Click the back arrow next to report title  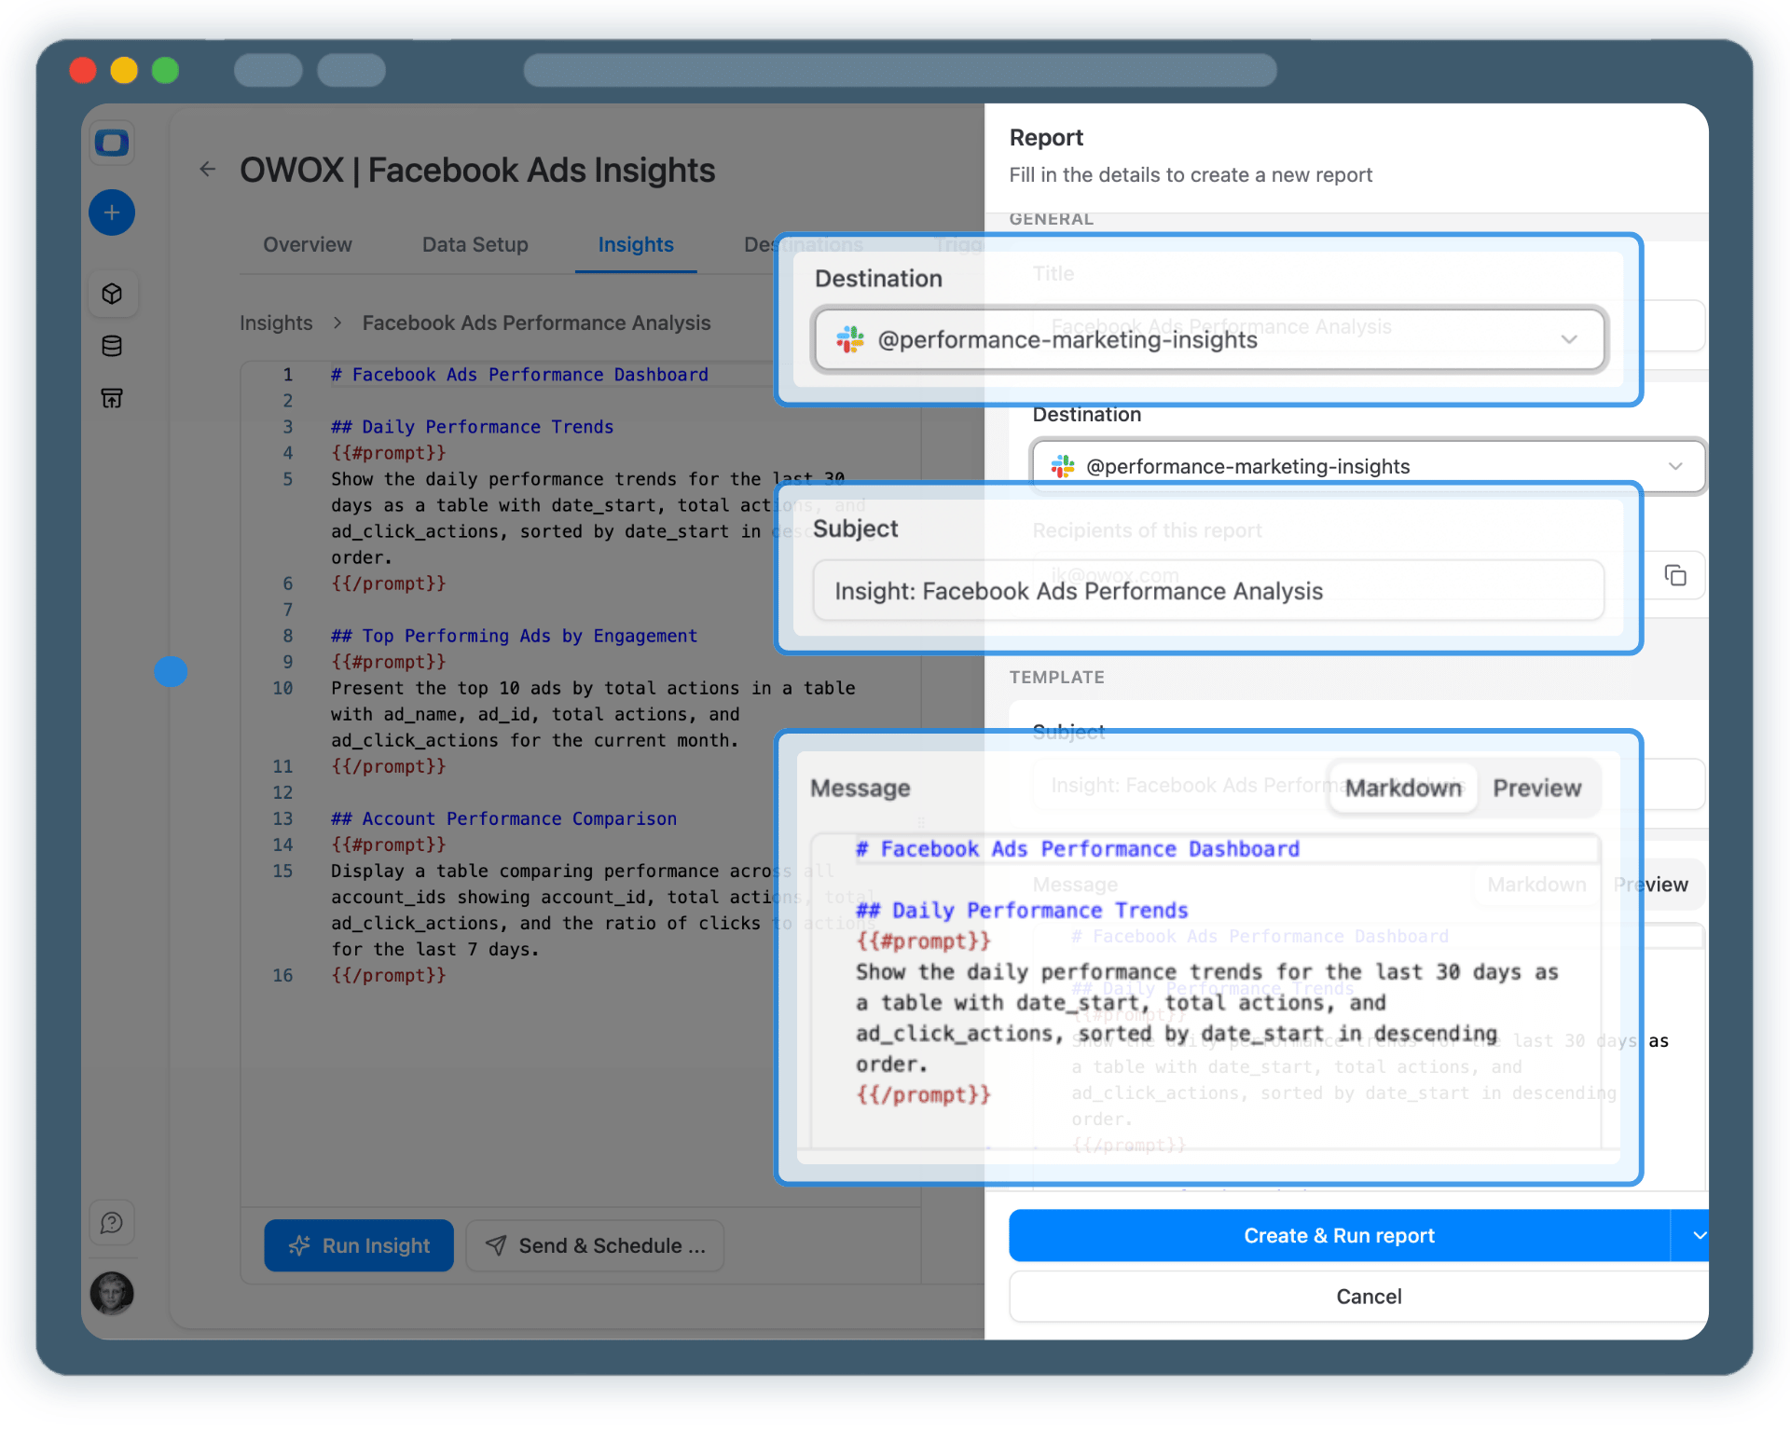click(x=207, y=170)
